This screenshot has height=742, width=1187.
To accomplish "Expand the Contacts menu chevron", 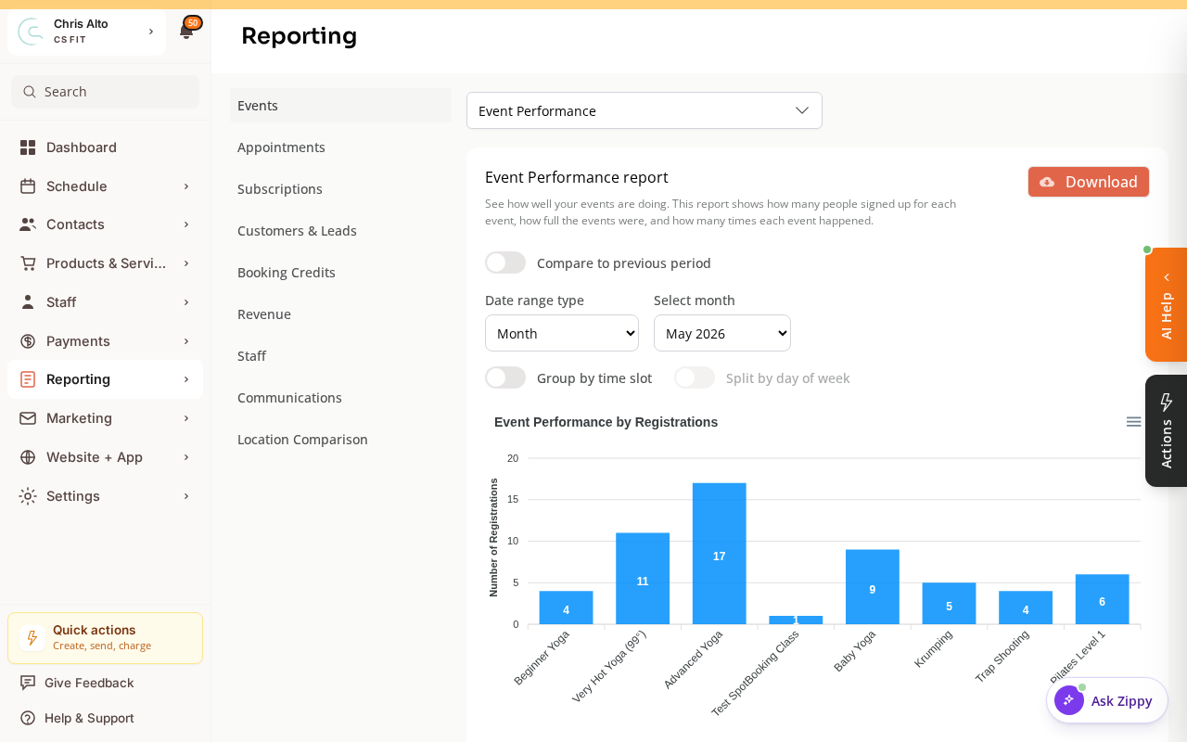I will tap(186, 224).
